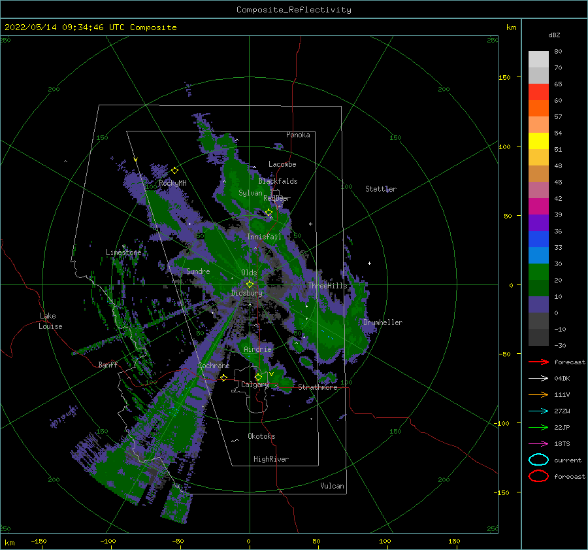Click the Sundre city label
This screenshot has width=588, height=550.
(x=198, y=271)
